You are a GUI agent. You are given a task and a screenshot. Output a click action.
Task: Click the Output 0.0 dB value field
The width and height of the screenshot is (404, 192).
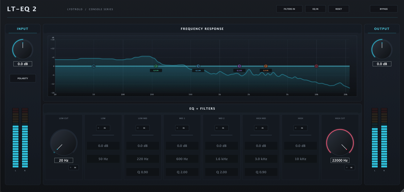(382, 64)
